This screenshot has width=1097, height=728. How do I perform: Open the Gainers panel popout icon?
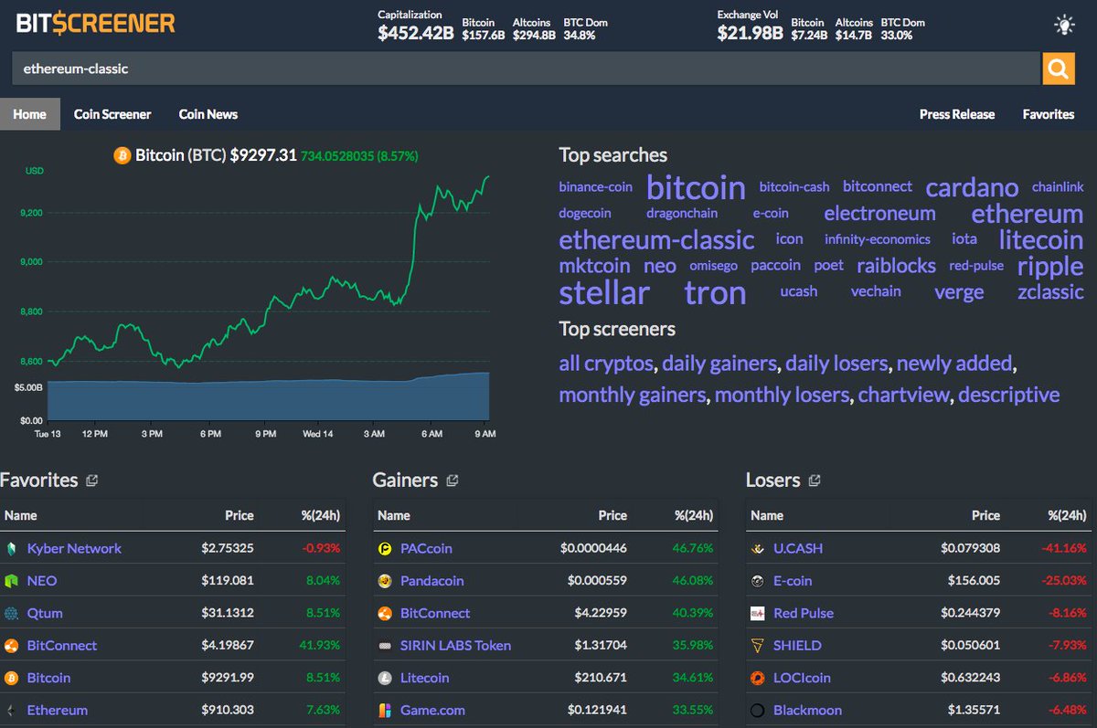pyautogui.click(x=451, y=479)
